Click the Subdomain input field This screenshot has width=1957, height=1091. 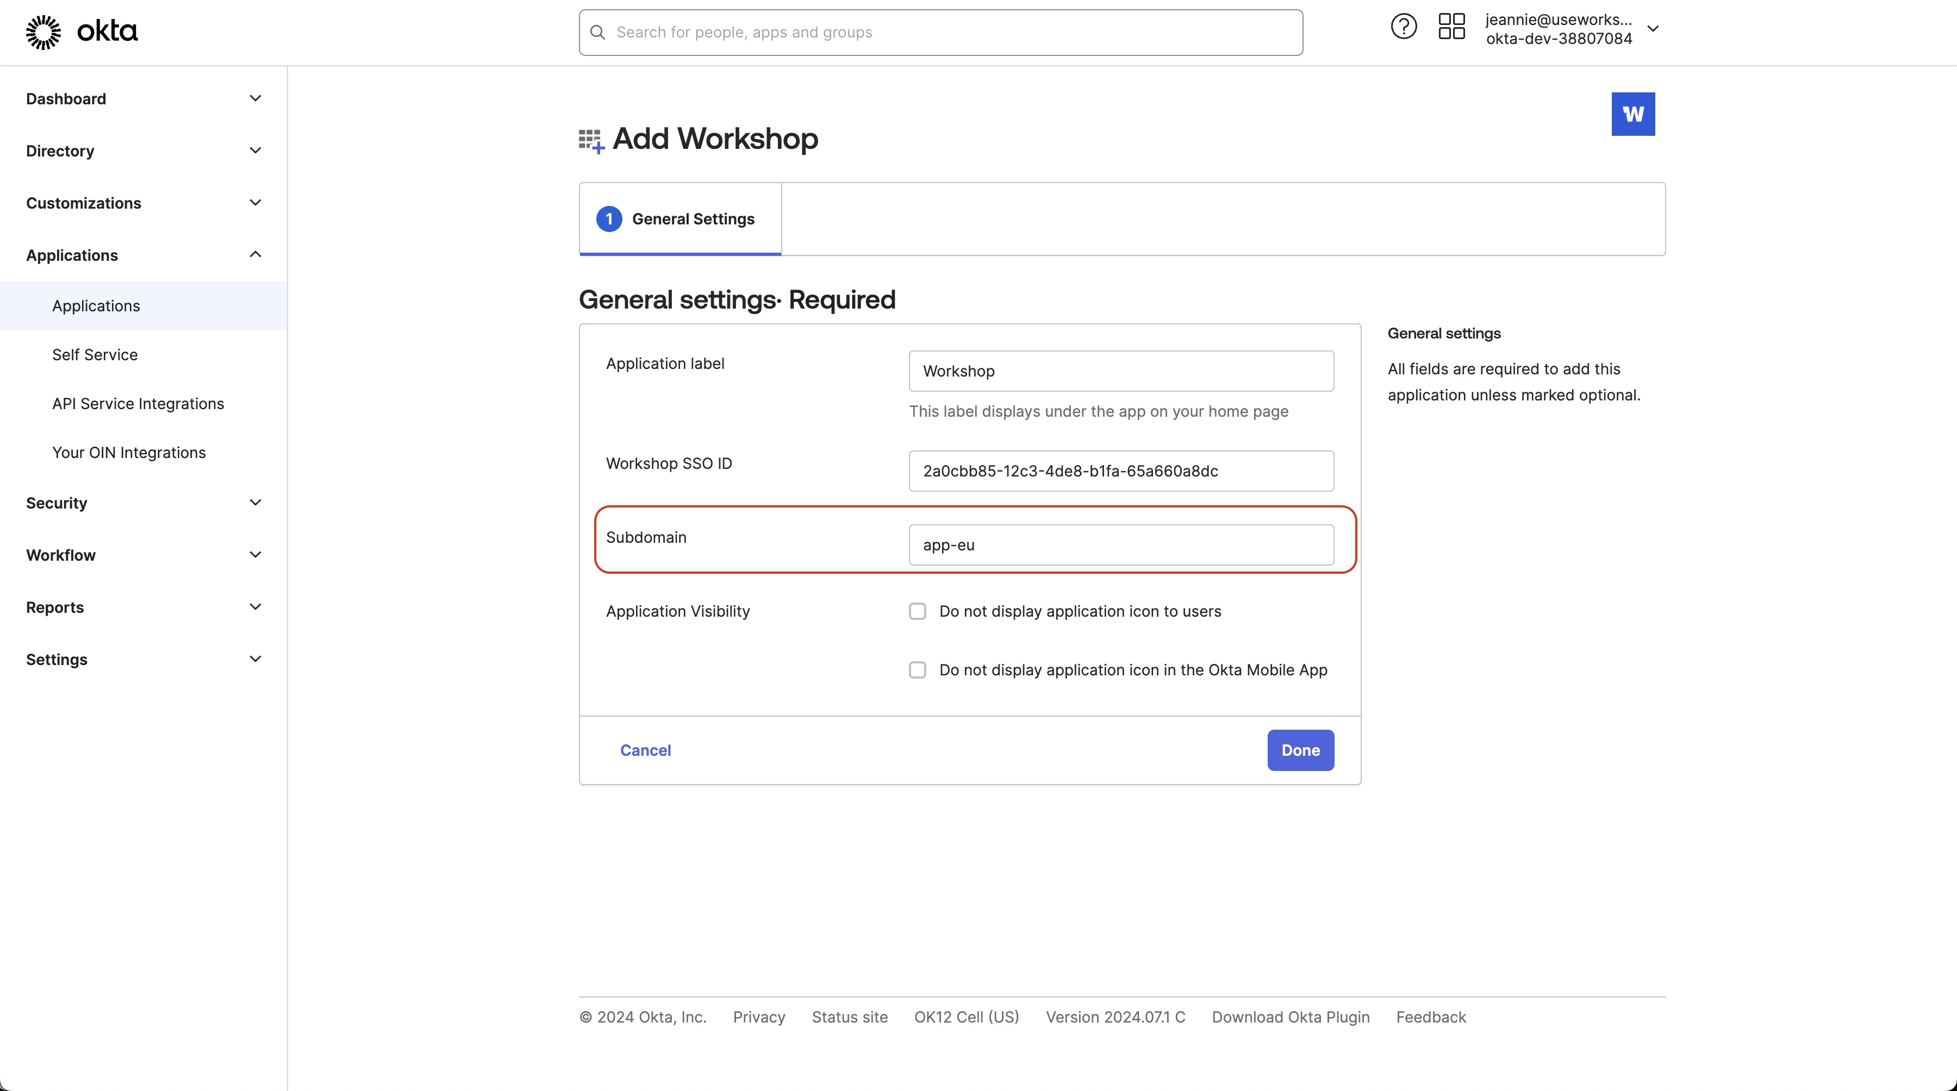1120,545
